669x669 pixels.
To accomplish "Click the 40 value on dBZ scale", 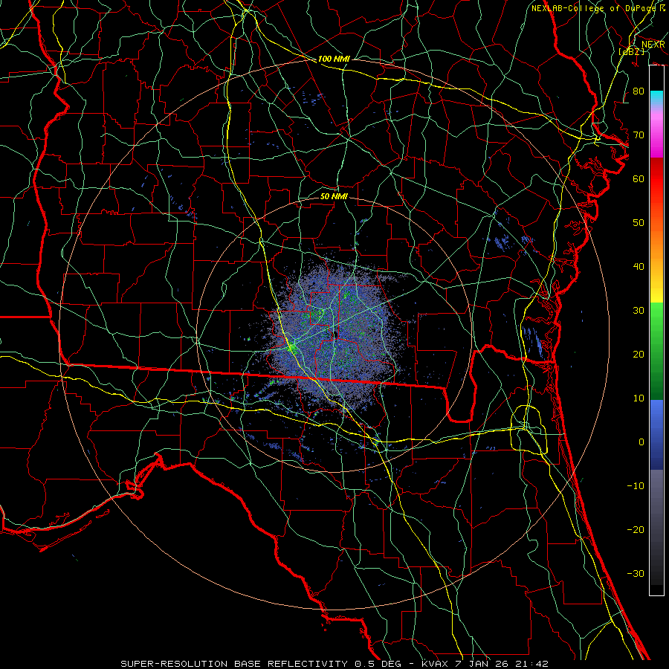I will [x=639, y=267].
